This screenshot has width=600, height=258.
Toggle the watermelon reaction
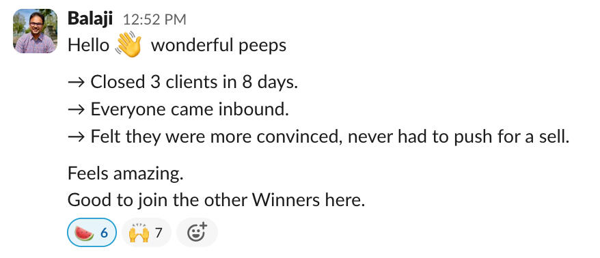(92, 232)
